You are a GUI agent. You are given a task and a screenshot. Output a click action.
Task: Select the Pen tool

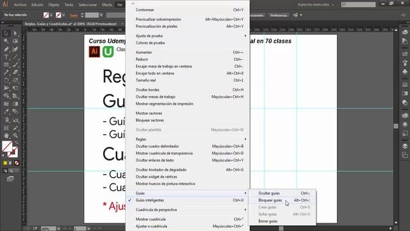[6, 49]
